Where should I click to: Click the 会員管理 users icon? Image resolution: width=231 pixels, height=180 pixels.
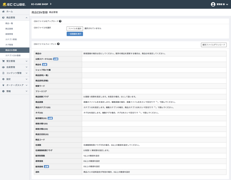3,67
